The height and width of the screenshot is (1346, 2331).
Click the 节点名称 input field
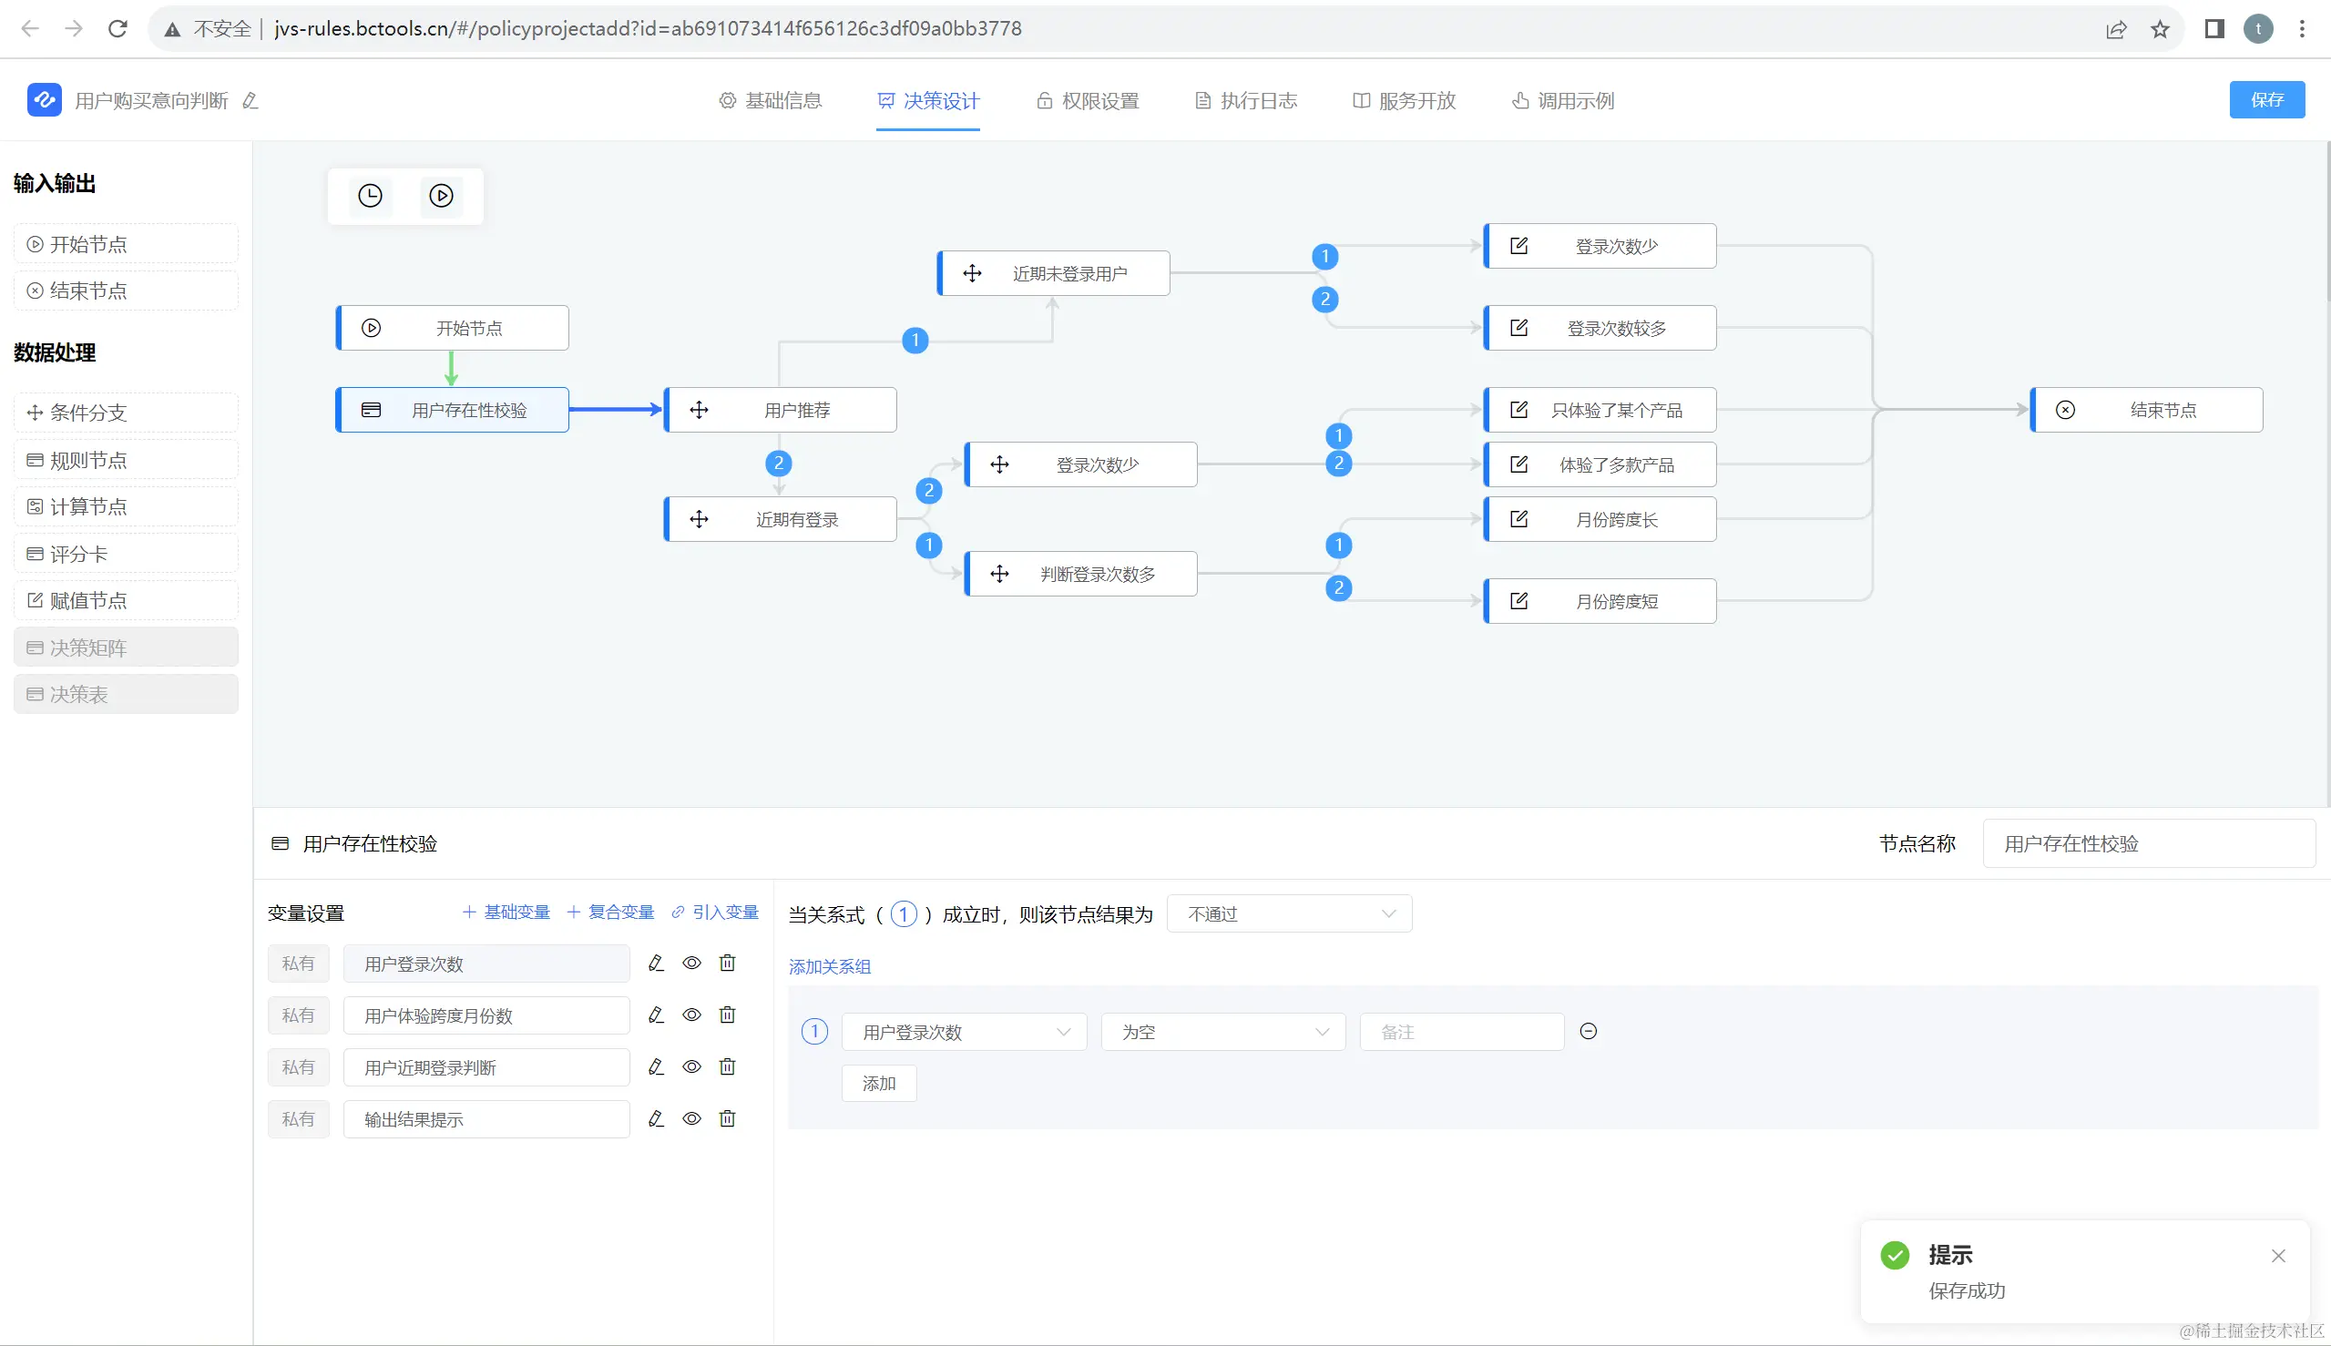coord(2148,843)
